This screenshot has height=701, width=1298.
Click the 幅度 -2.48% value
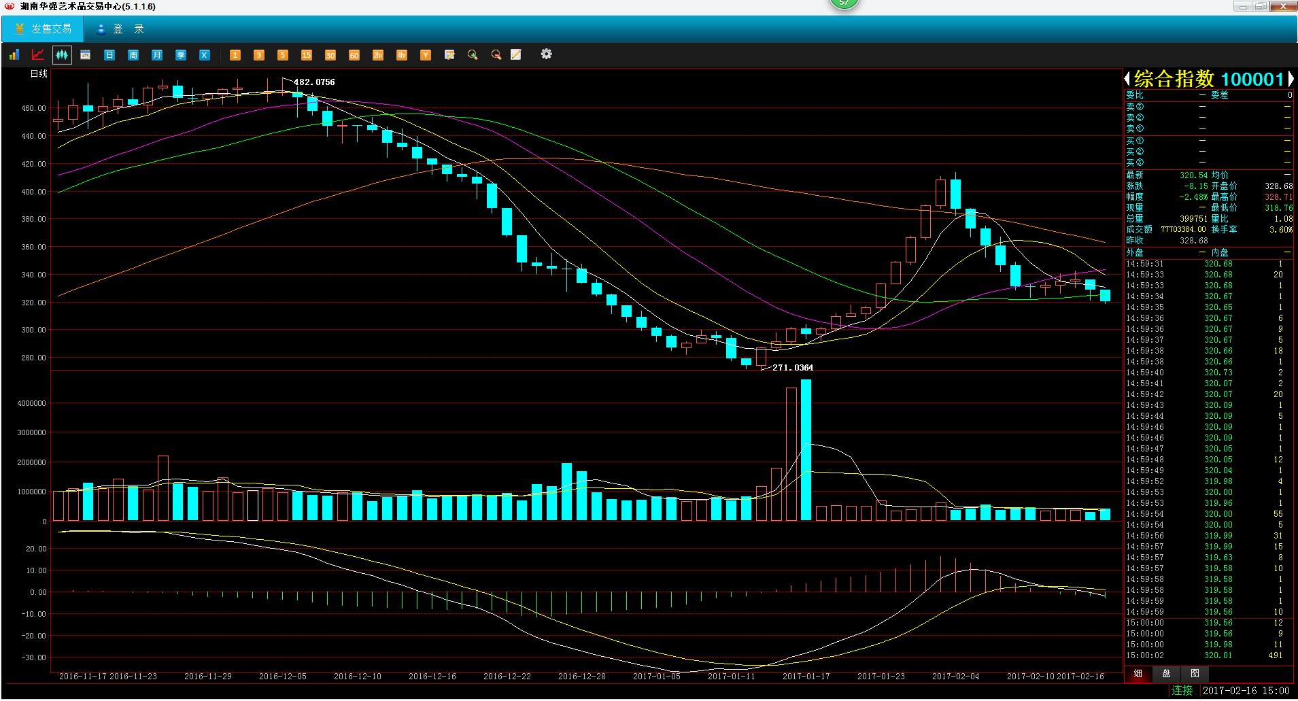click(1193, 197)
